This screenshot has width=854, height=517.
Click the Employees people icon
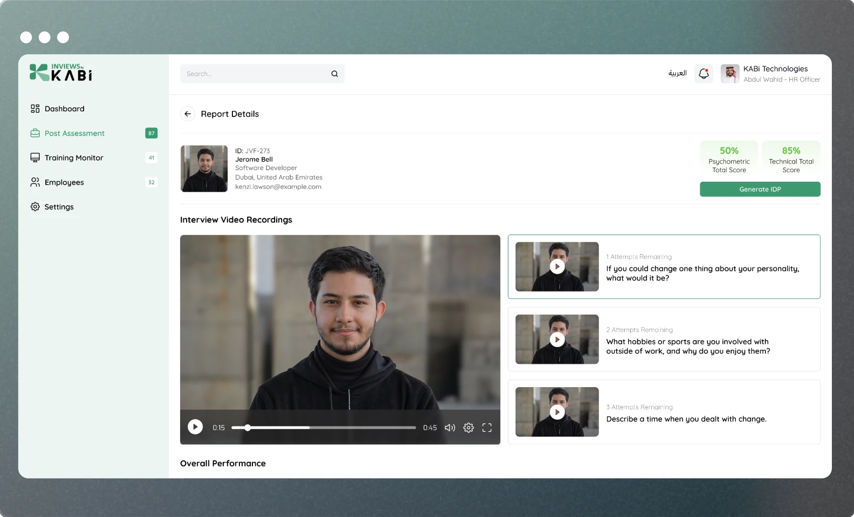pyautogui.click(x=35, y=182)
